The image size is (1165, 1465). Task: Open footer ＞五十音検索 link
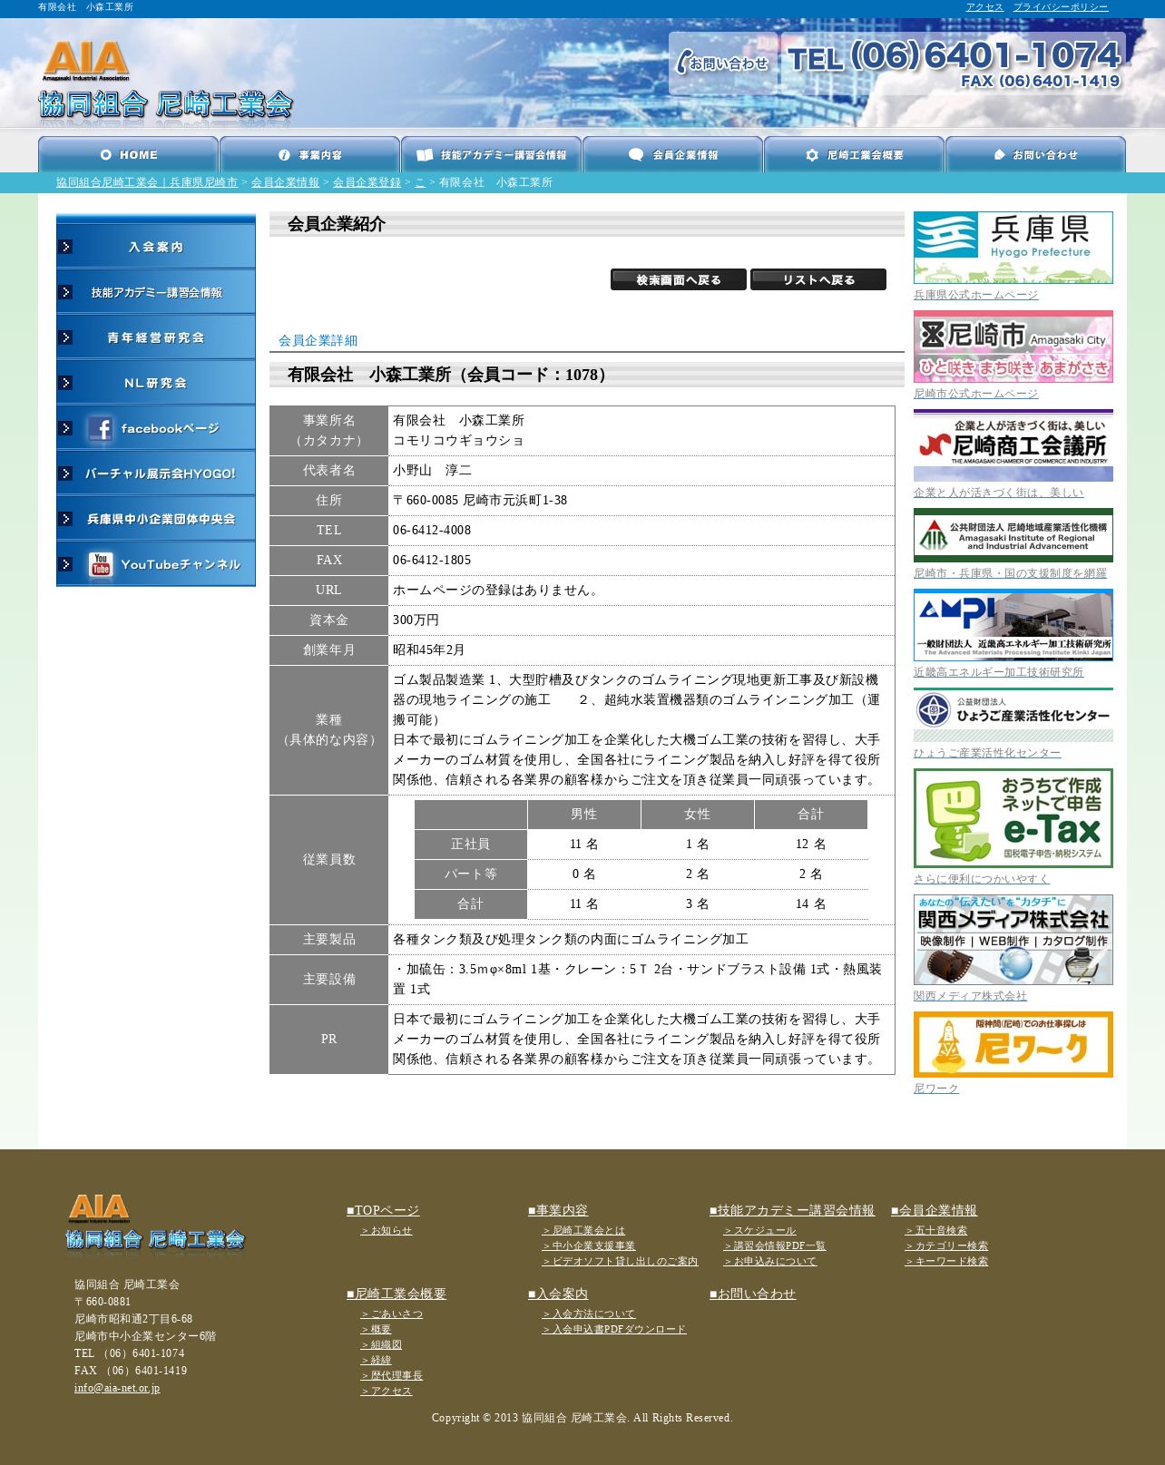click(936, 1231)
